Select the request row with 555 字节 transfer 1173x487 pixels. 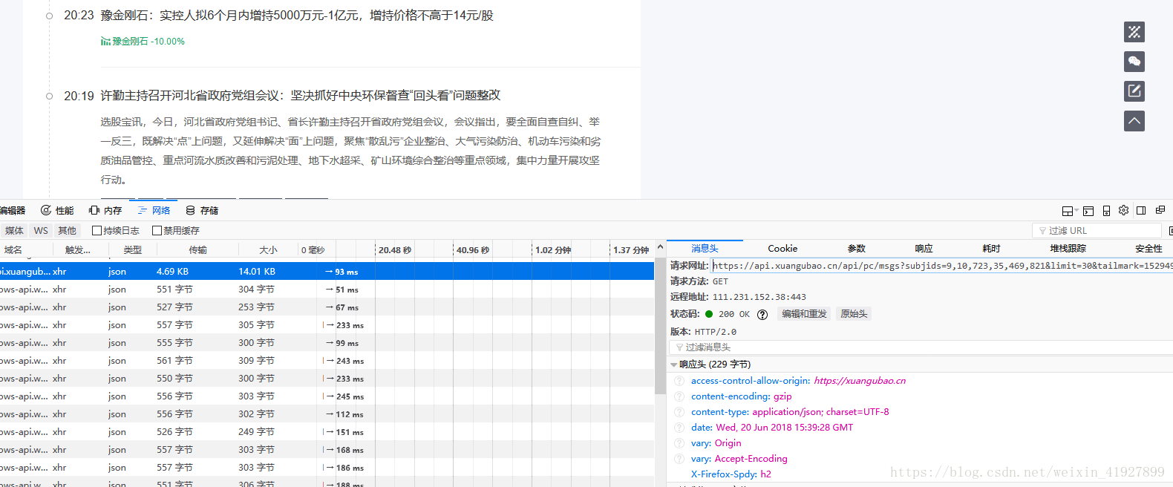pyautogui.click(x=327, y=343)
